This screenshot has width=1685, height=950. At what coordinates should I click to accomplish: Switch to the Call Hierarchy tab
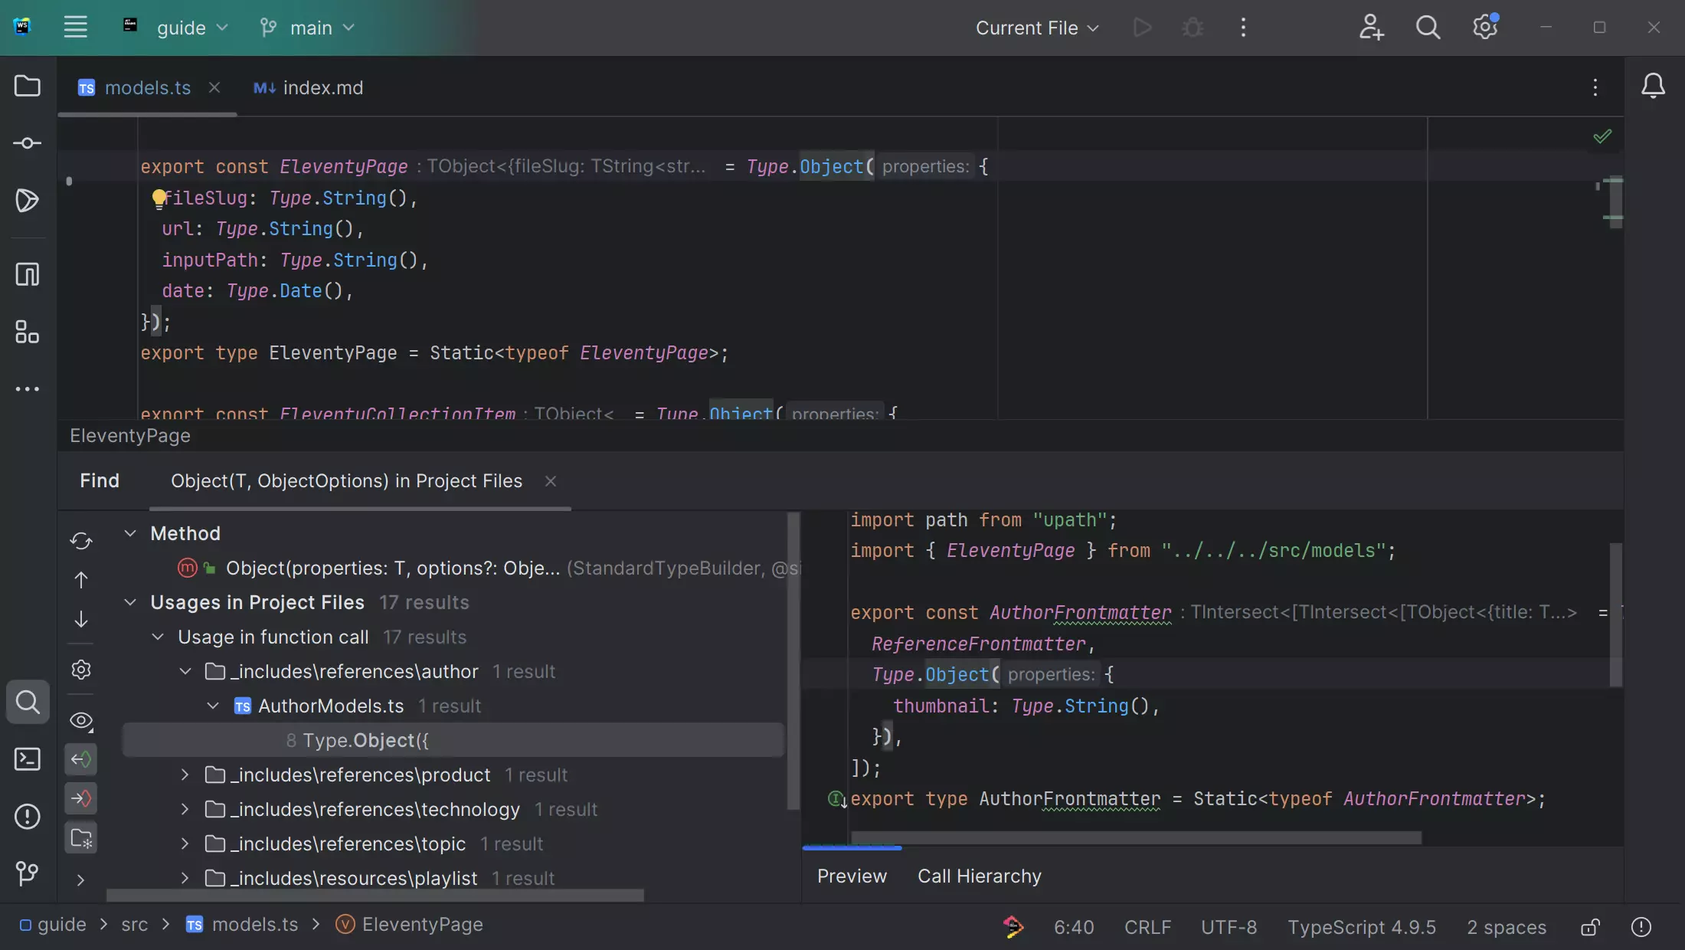[x=979, y=876]
